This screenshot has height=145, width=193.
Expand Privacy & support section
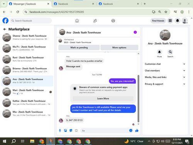[165, 84]
